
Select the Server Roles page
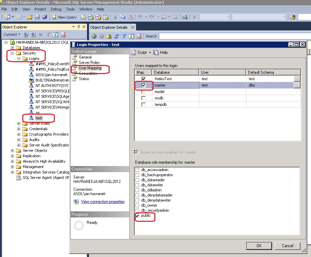pyautogui.click(x=89, y=63)
